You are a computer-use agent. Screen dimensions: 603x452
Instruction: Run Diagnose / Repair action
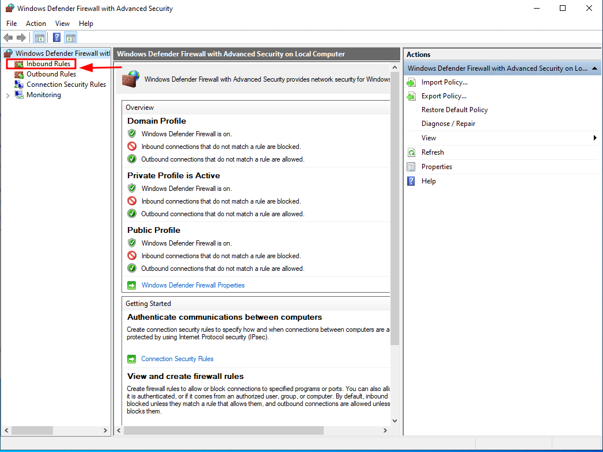point(448,124)
